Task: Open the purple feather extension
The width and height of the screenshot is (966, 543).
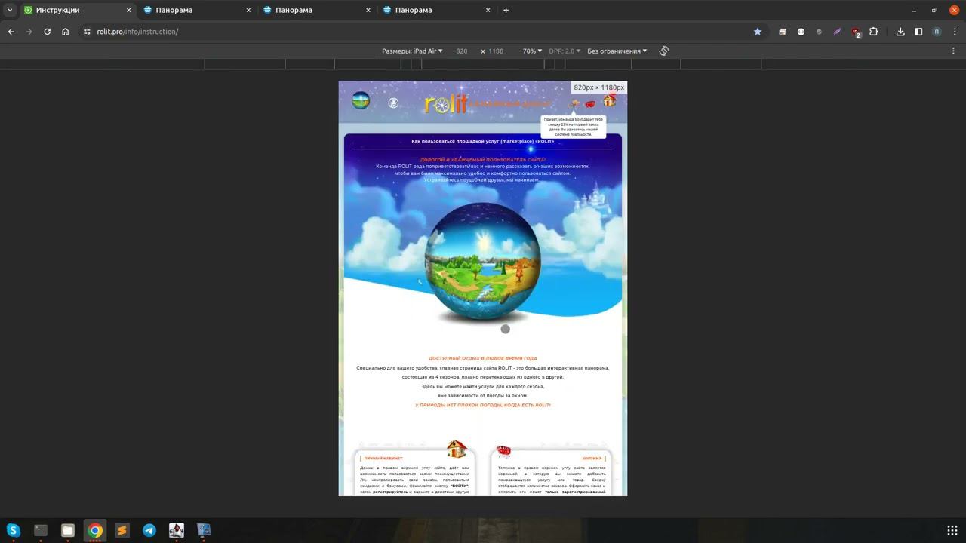Action: click(x=837, y=32)
